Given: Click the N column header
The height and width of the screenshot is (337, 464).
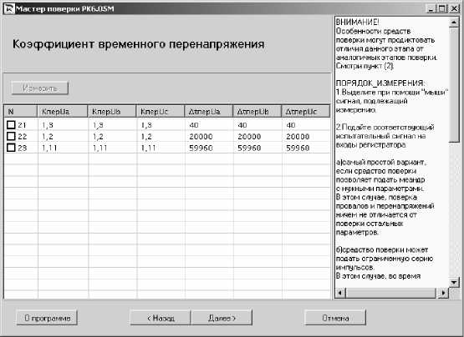Looking at the screenshot, I should click(x=20, y=111).
